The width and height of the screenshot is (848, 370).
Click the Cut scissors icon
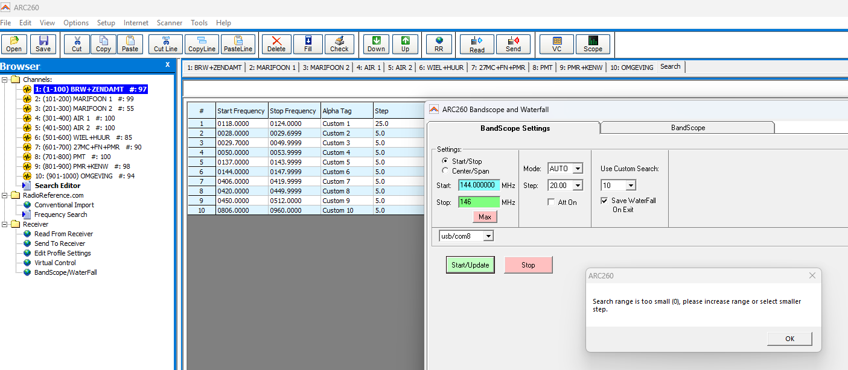(77, 44)
